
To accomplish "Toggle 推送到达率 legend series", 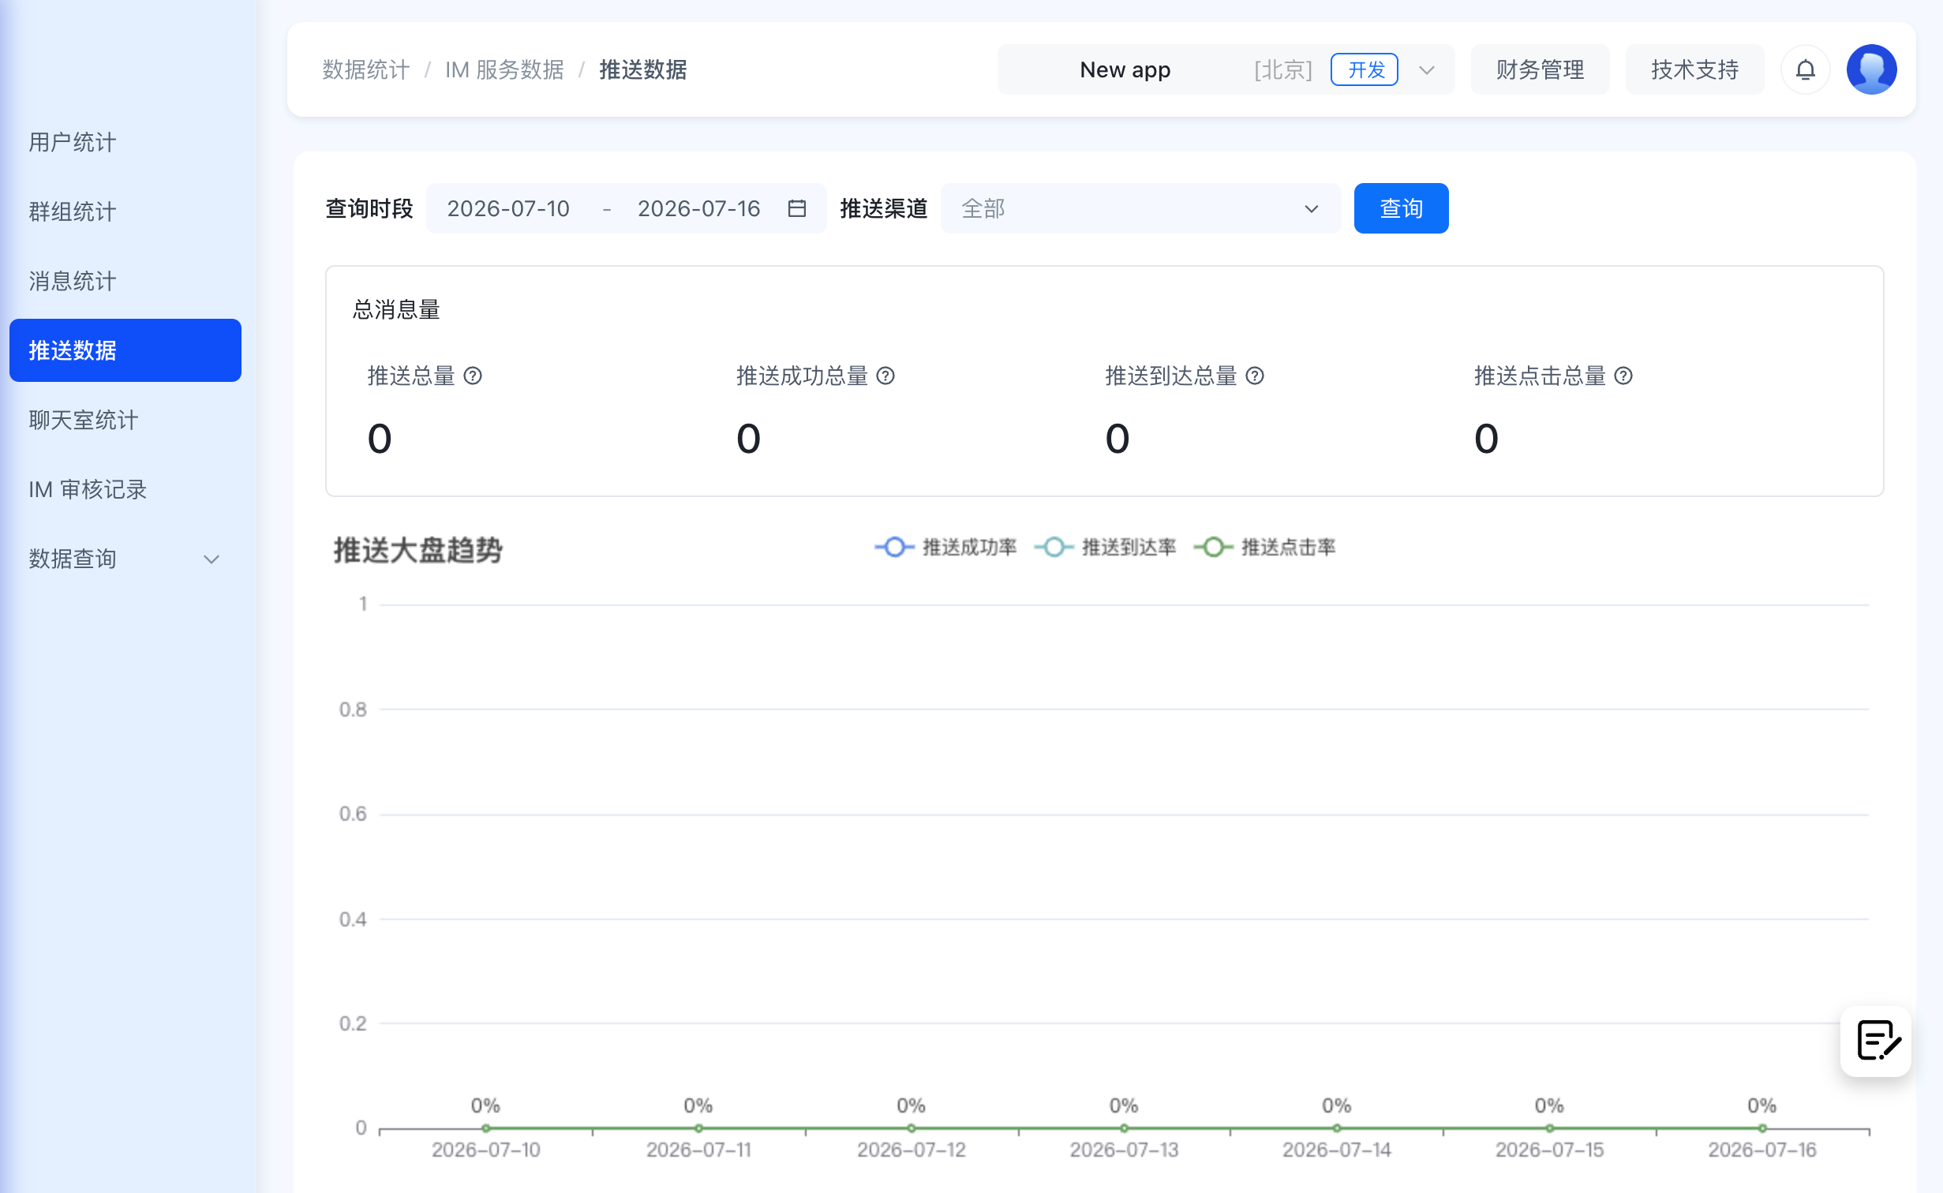I will tap(1105, 547).
